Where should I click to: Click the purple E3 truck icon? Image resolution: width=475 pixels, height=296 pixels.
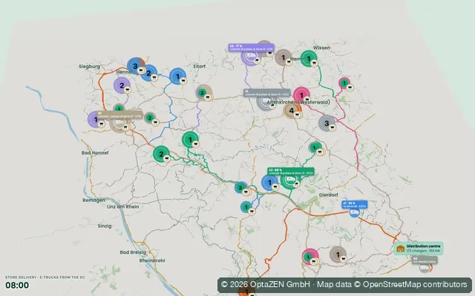tap(251, 56)
